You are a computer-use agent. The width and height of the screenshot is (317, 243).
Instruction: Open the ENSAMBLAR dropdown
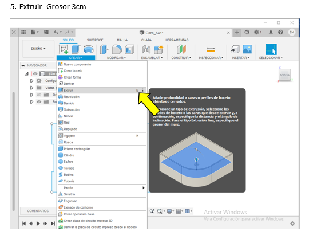point(152,58)
